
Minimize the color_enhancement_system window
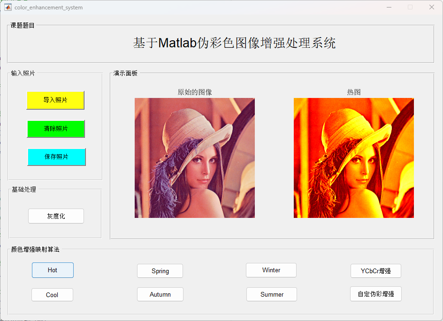[389, 7]
